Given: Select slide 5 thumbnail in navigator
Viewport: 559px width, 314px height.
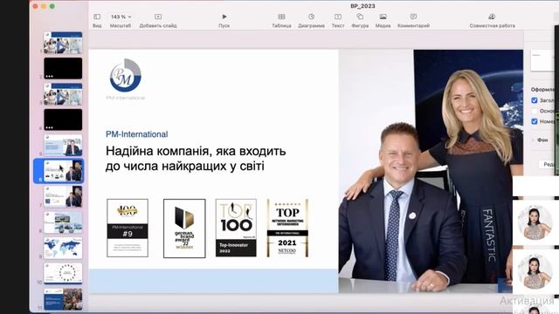Looking at the screenshot, I should coord(63,146).
